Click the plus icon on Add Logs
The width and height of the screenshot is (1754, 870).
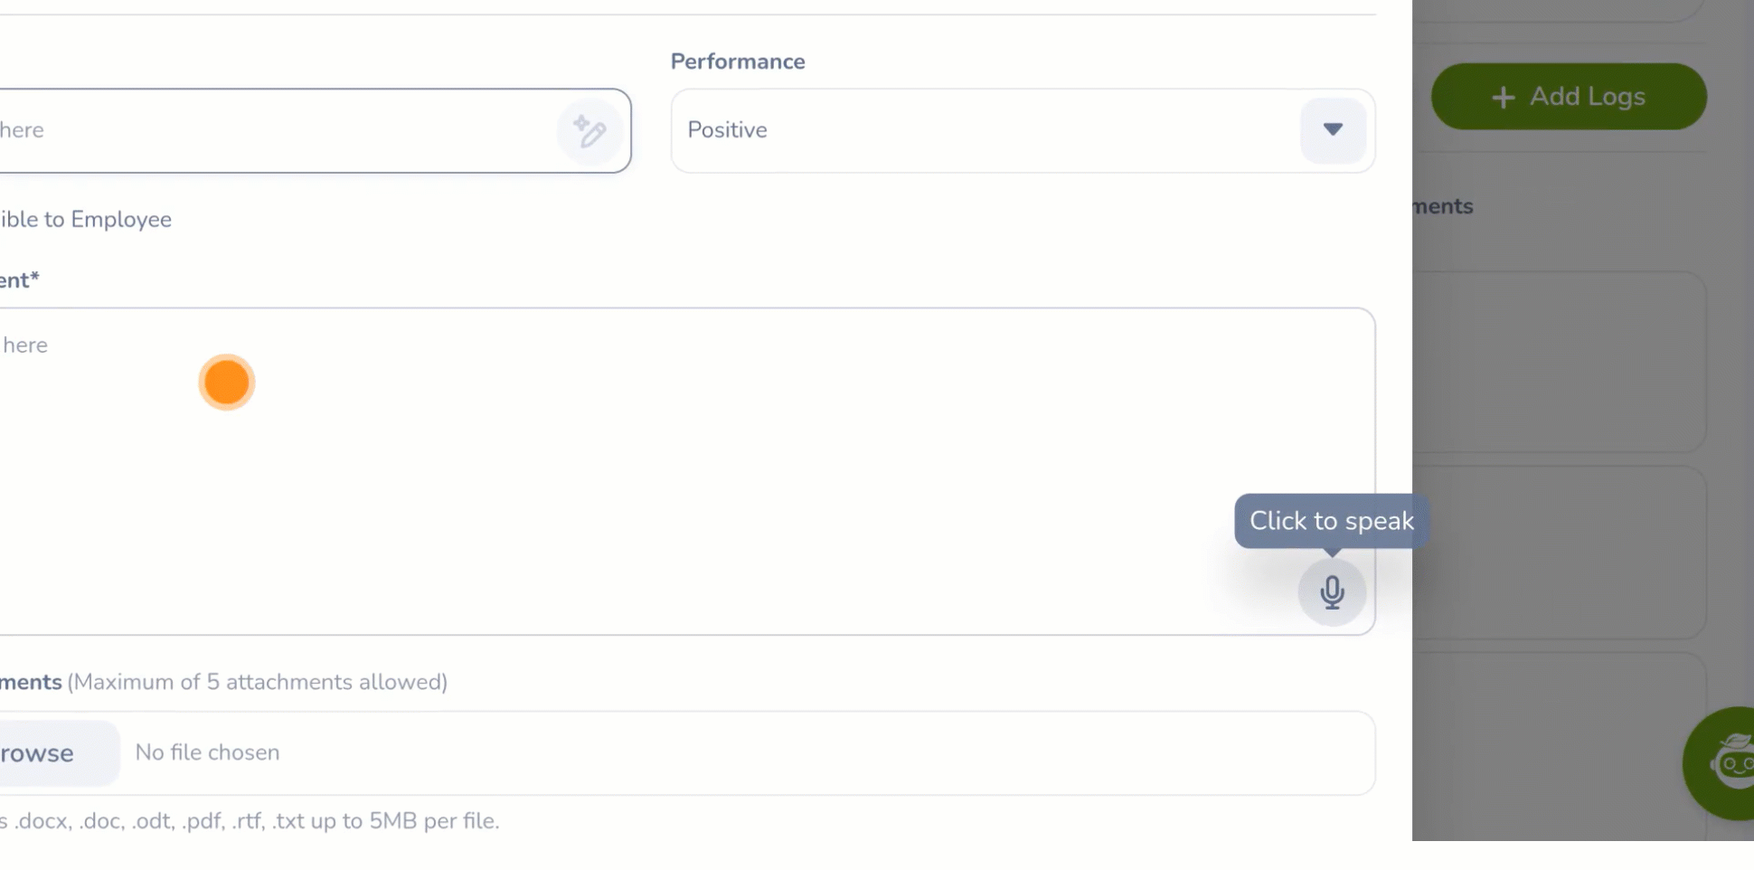click(x=1503, y=97)
